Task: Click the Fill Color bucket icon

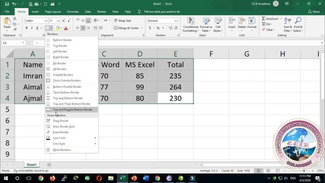Action: [58, 28]
